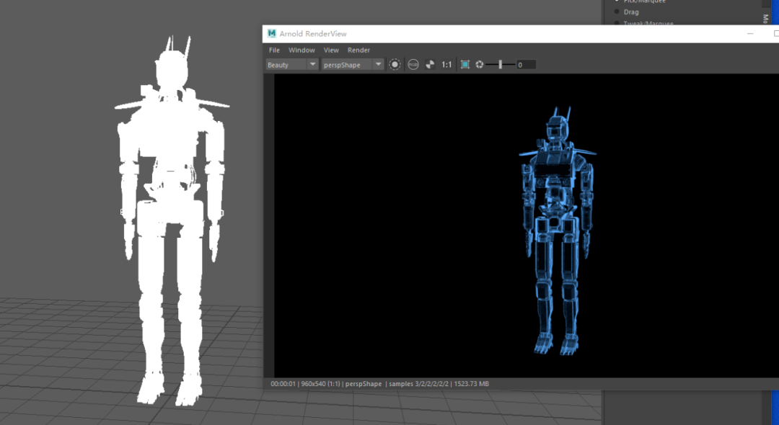This screenshot has width=779, height=425.
Task: Select the Drag radio option
Action: click(x=617, y=12)
